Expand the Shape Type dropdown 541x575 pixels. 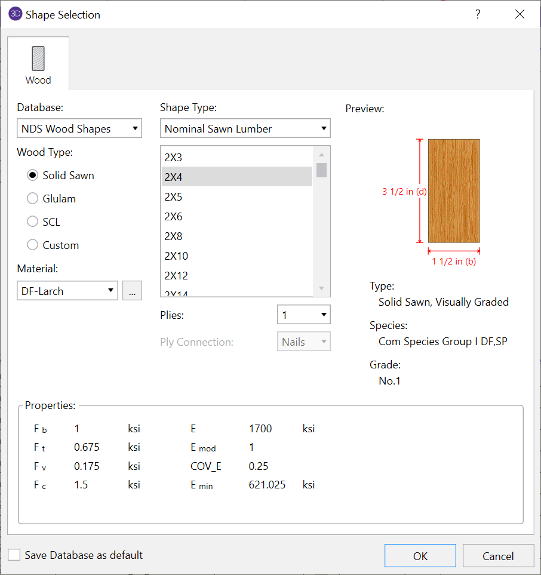[x=245, y=128]
